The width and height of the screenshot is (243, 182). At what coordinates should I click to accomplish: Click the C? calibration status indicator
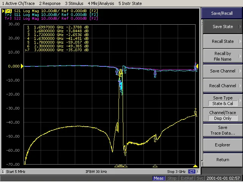pos(192,172)
